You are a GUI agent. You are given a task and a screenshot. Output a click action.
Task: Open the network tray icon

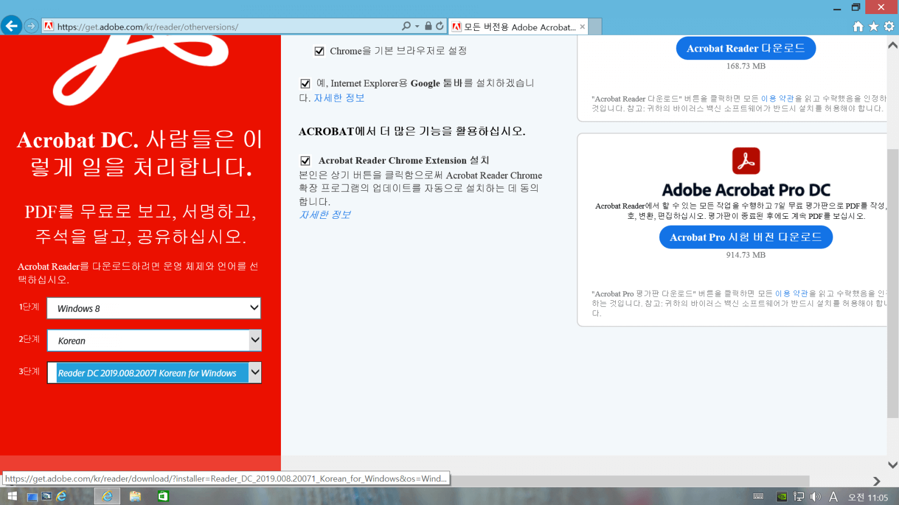(798, 496)
